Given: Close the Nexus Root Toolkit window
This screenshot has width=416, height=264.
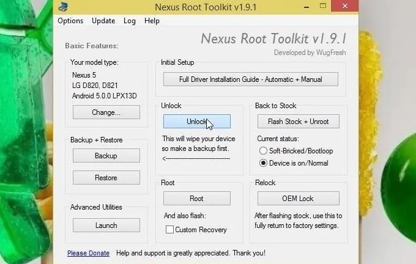Looking at the screenshot, I should [345, 6].
